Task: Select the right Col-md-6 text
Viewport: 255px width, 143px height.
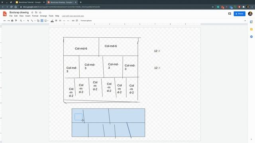Action: (111, 46)
